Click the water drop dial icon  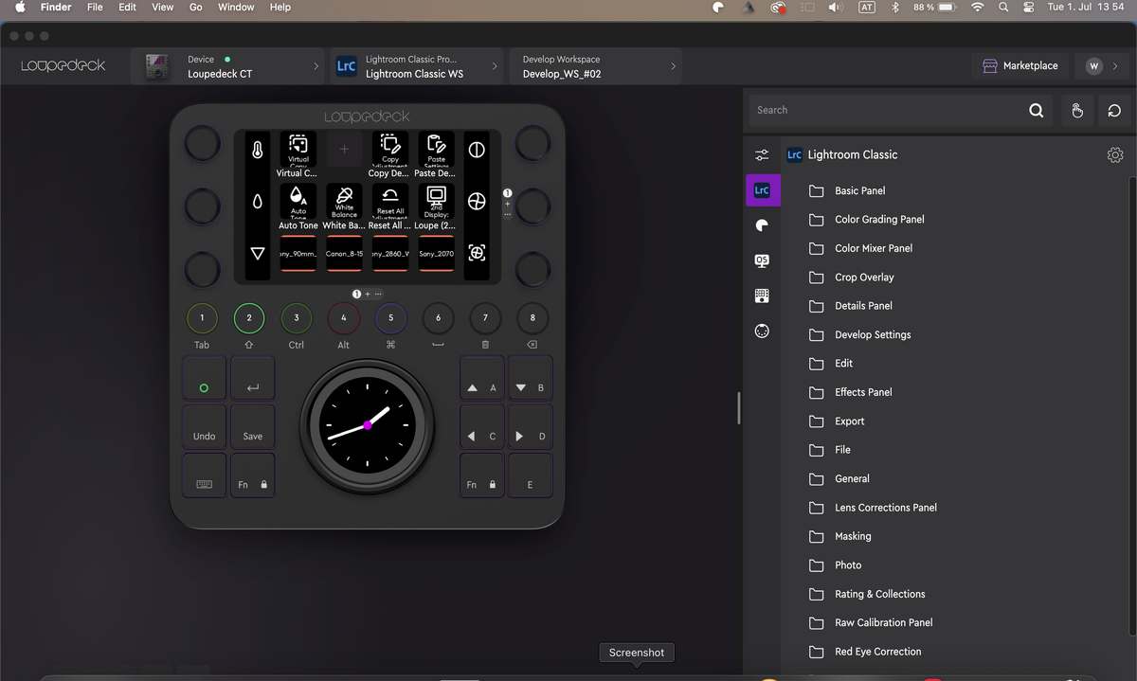click(257, 202)
